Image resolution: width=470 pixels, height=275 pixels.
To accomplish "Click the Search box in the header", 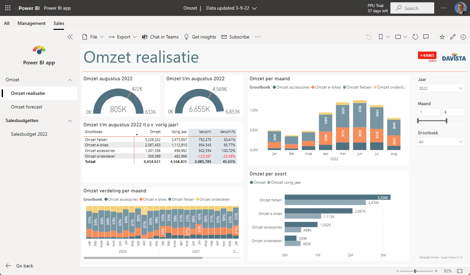I will pyautogui.click(x=412, y=8).
